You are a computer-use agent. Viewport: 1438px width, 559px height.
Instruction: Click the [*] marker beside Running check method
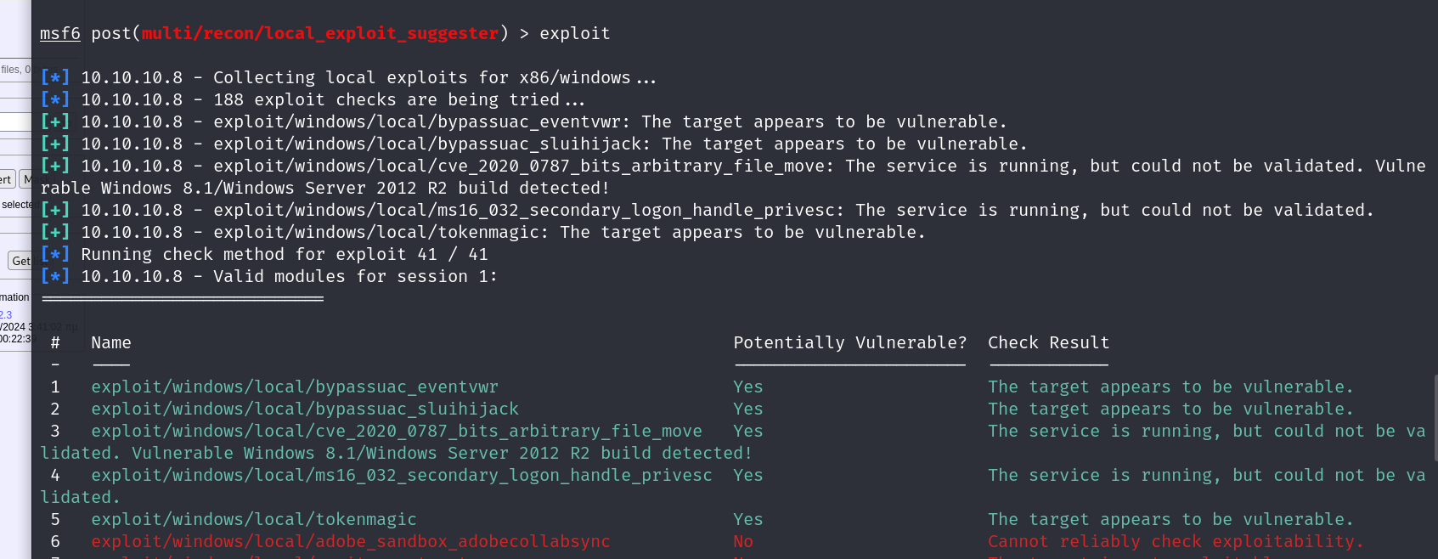pyautogui.click(x=54, y=255)
